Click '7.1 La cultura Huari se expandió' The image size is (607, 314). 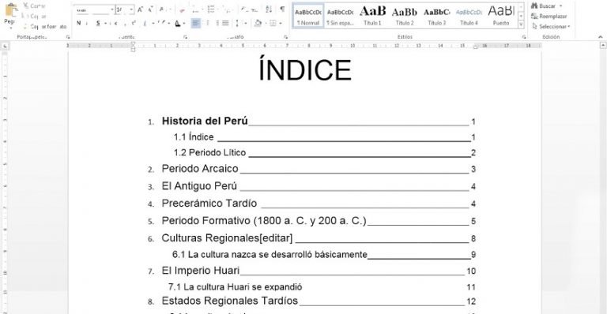[235, 287]
